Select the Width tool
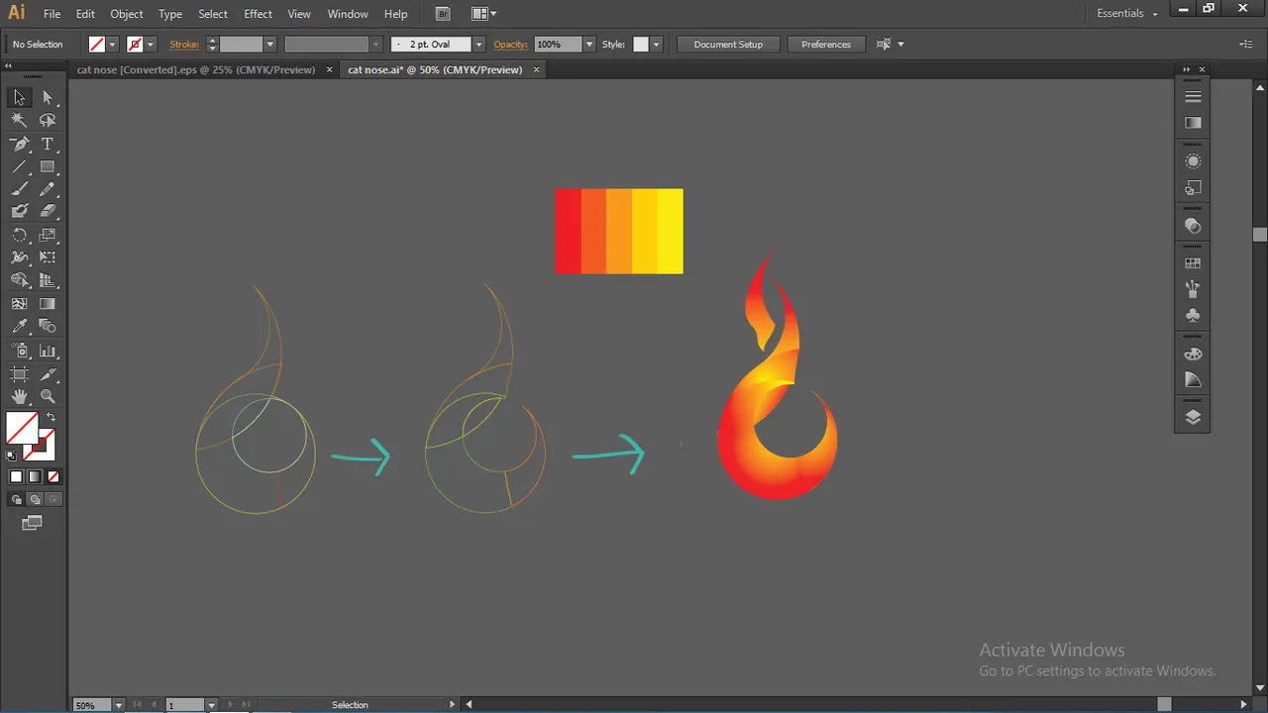Image resolution: width=1268 pixels, height=713 pixels. pyautogui.click(x=19, y=257)
